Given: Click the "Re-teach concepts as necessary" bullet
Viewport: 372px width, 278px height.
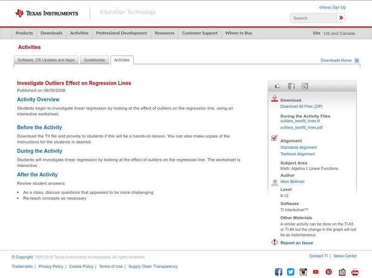Looking at the screenshot, I should pos(55,199).
